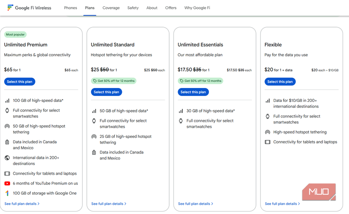Click '100 GB of storage with Google One'
This screenshot has height=214, width=349.
(x=45, y=193)
